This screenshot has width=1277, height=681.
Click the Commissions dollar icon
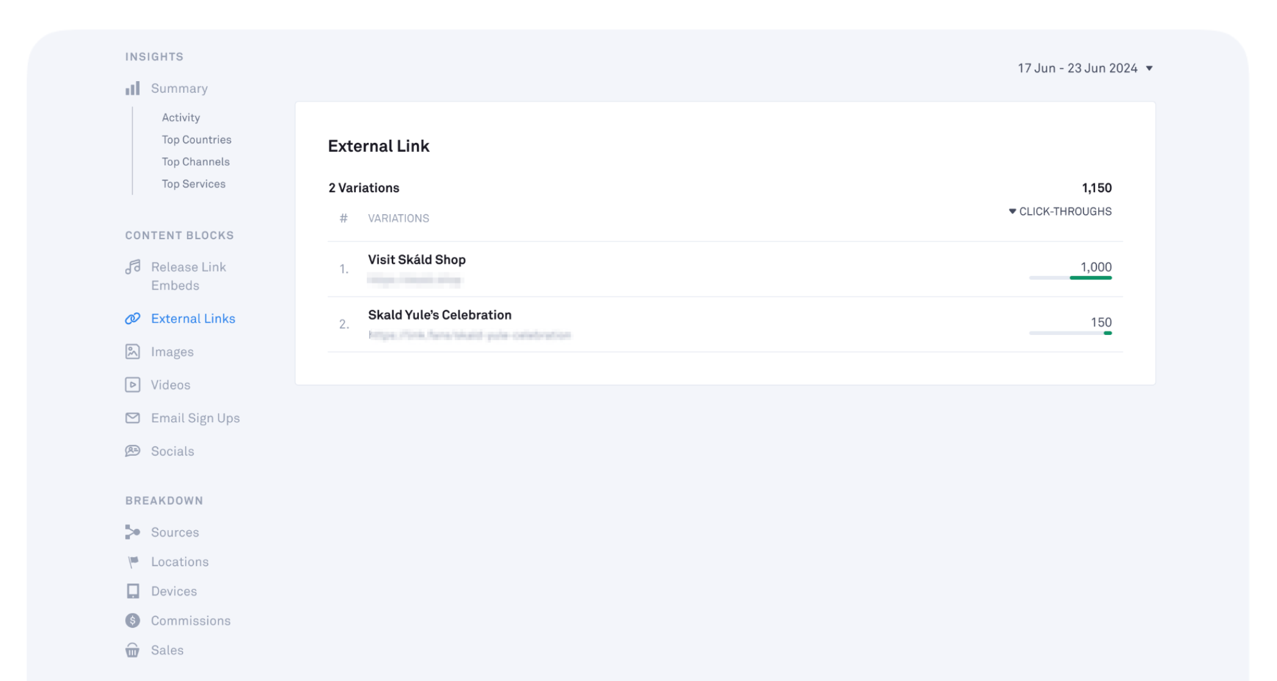coord(132,621)
